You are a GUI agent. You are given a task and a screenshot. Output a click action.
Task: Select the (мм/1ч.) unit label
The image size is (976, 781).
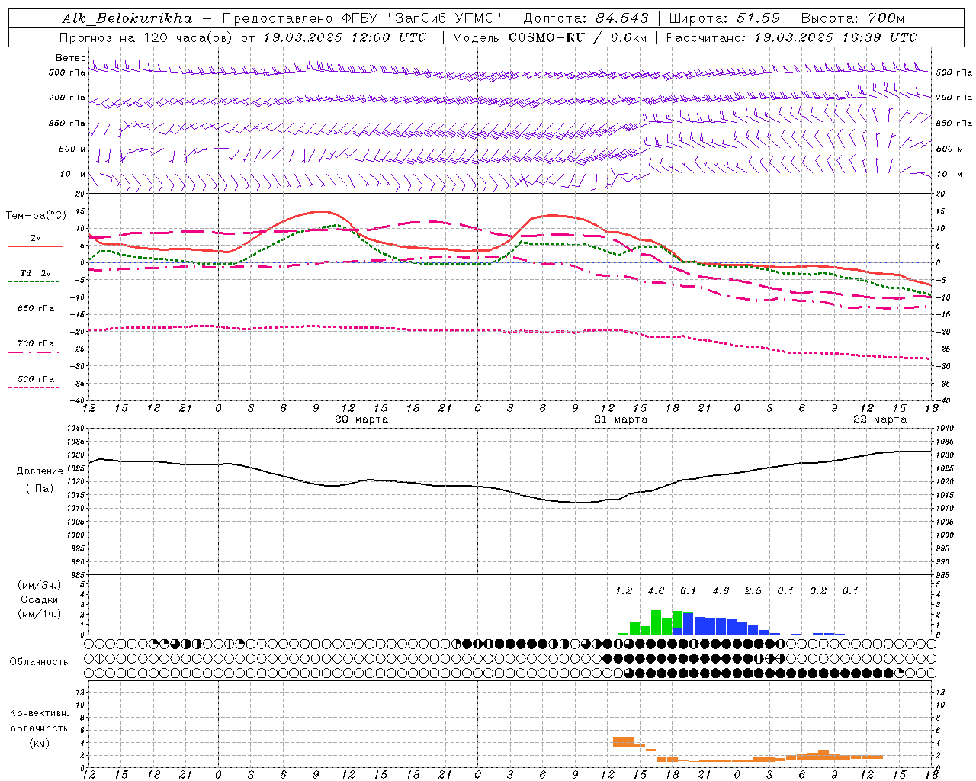click(x=40, y=614)
